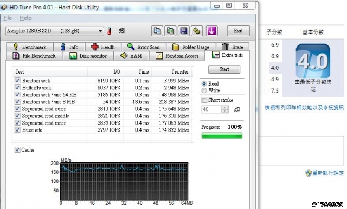Select the Read radio button
Viewport: 347px width, 209px height.
[x=204, y=84]
